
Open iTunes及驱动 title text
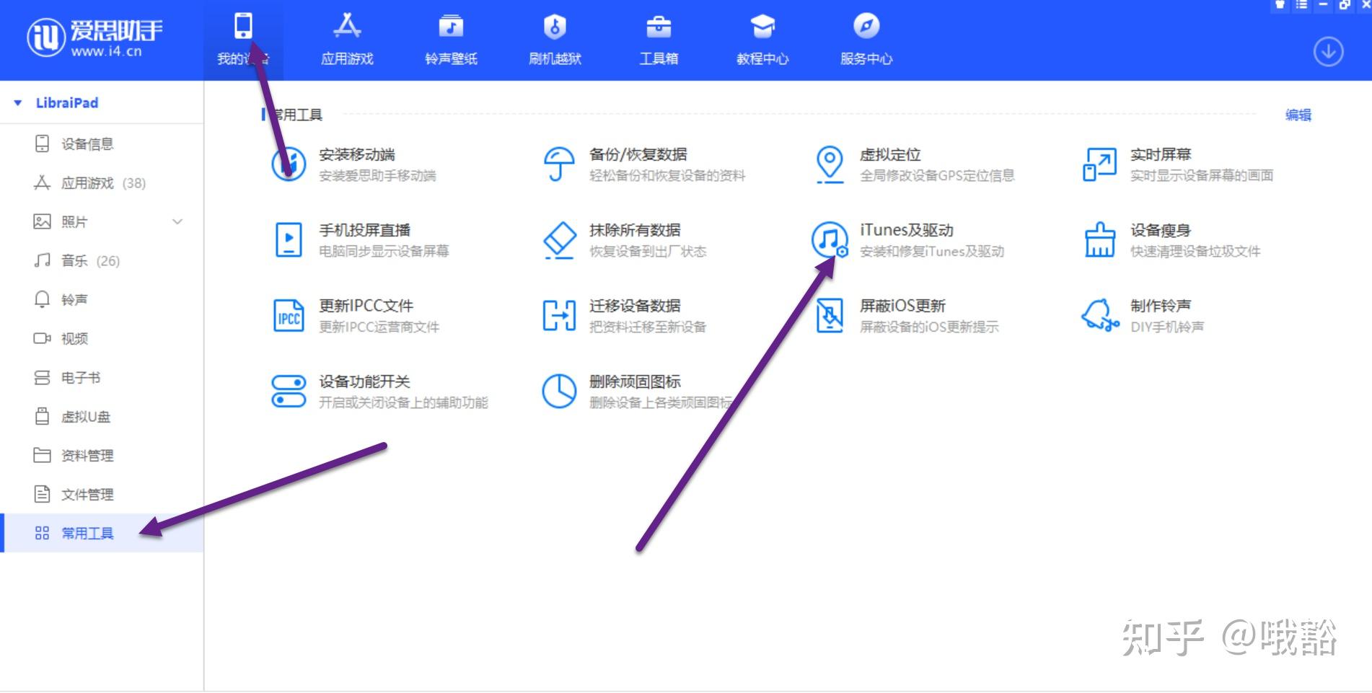[907, 230]
